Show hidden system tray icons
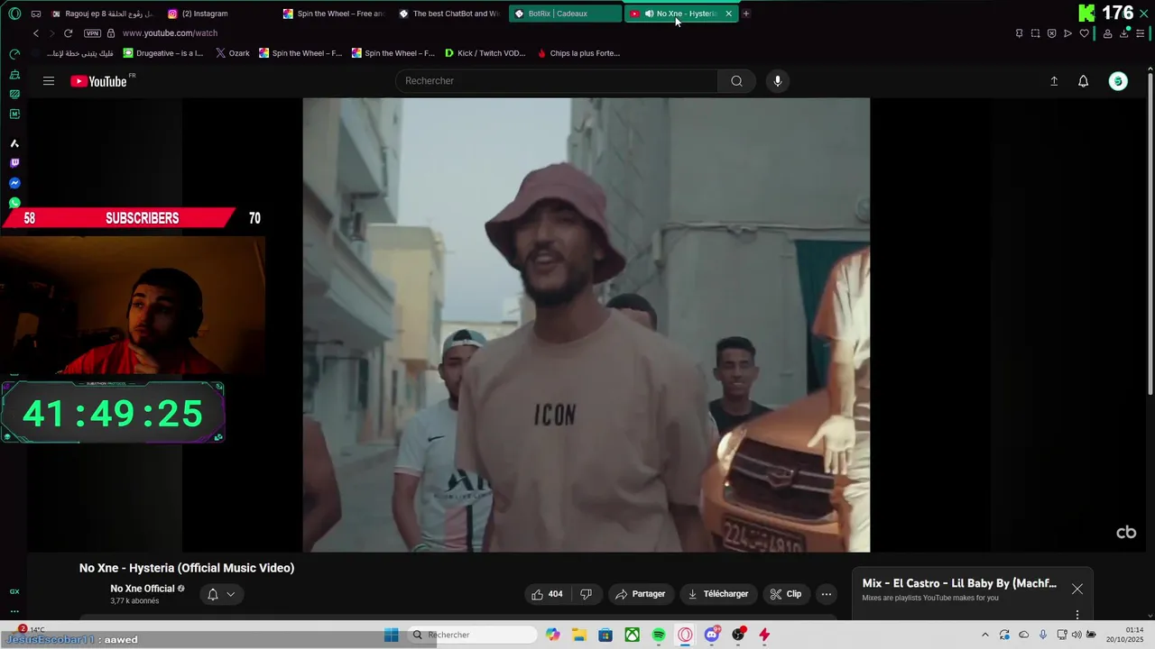The height and width of the screenshot is (649, 1155). 984,635
